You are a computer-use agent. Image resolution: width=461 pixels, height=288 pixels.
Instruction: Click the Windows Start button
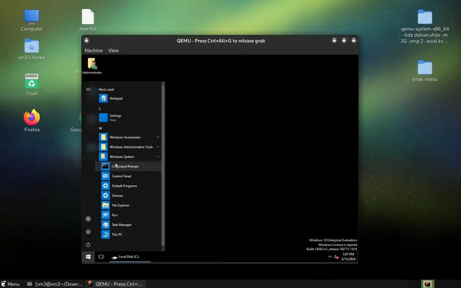[x=88, y=257]
